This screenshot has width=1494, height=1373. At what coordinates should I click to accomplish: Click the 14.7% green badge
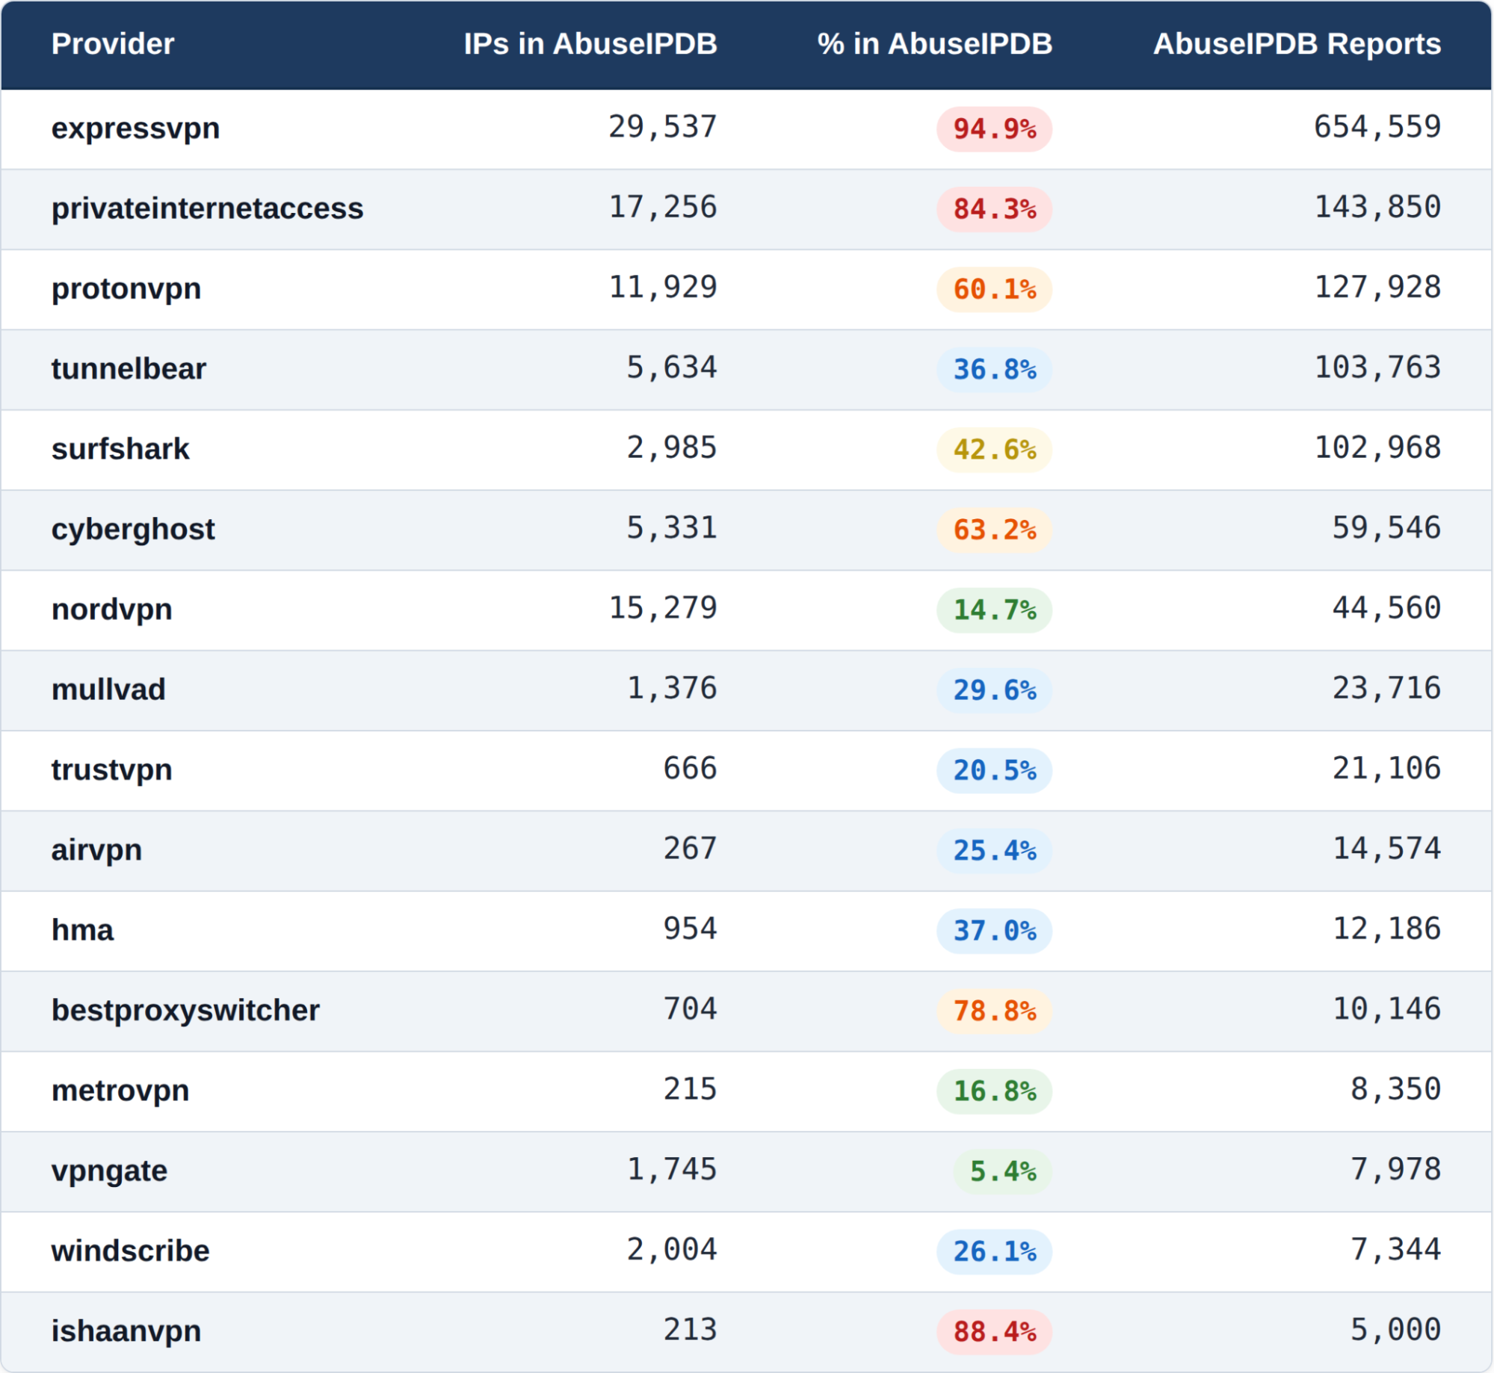click(x=994, y=610)
